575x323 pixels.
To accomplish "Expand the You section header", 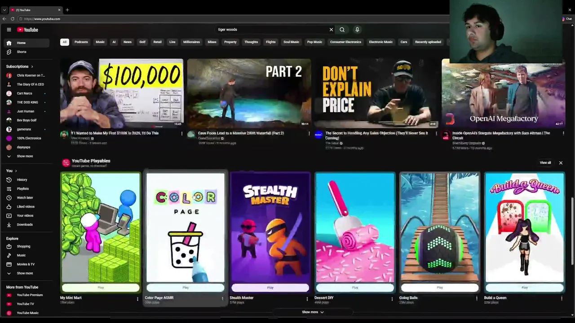I will point(11,170).
